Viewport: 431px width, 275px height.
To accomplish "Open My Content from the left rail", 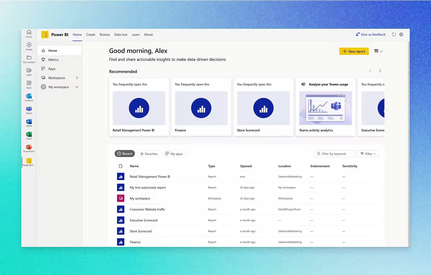I will pyautogui.click(x=29, y=59).
